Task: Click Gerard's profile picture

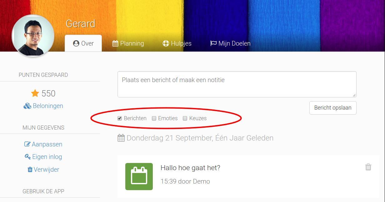Action: [33, 36]
